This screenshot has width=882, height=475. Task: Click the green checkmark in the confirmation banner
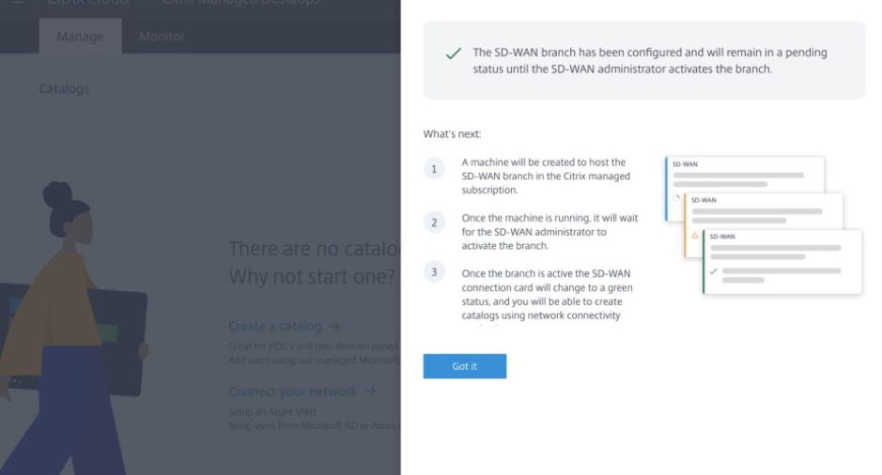[x=454, y=54]
